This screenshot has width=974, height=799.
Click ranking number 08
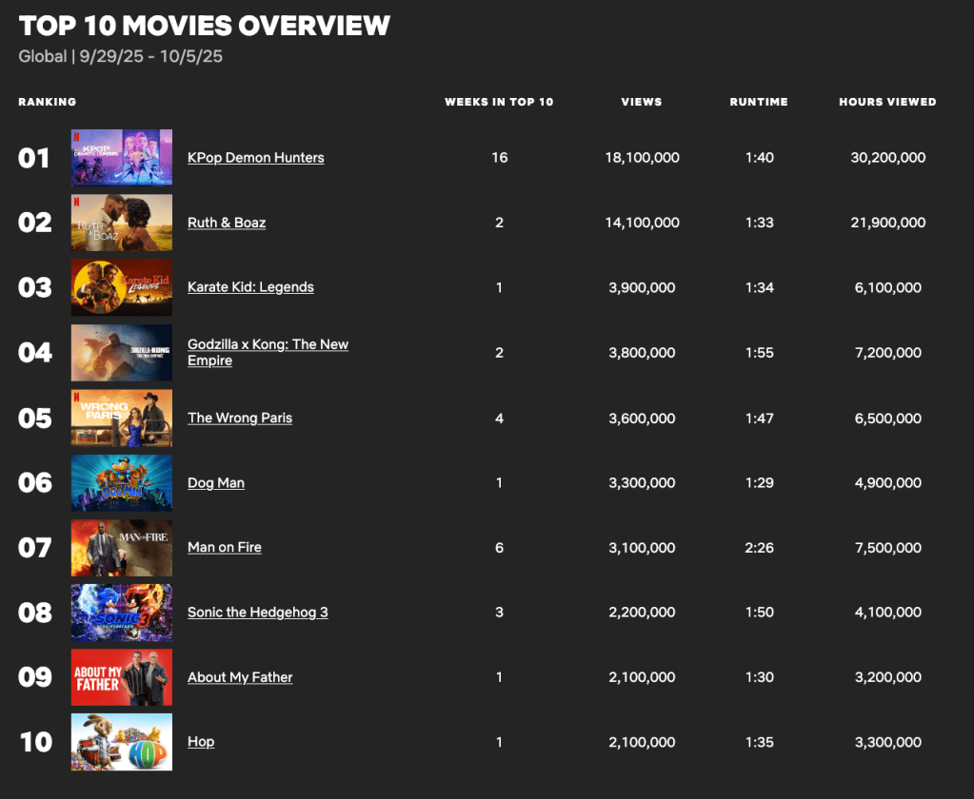click(35, 613)
